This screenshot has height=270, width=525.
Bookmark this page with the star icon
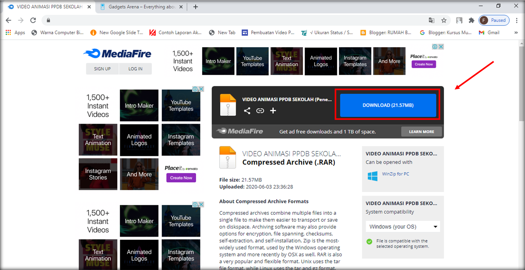[444, 20]
